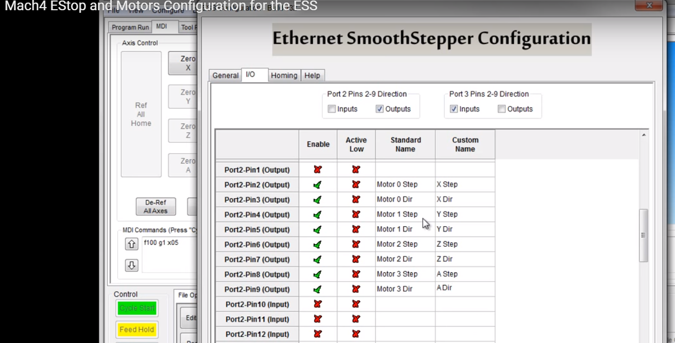The height and width of the screenshot is (343, 675).
Task: Toggle Active Low icon for Port2-Pin6
Action: click(356, 244)
